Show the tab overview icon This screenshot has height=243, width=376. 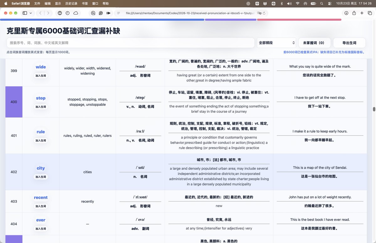[370, 13]
